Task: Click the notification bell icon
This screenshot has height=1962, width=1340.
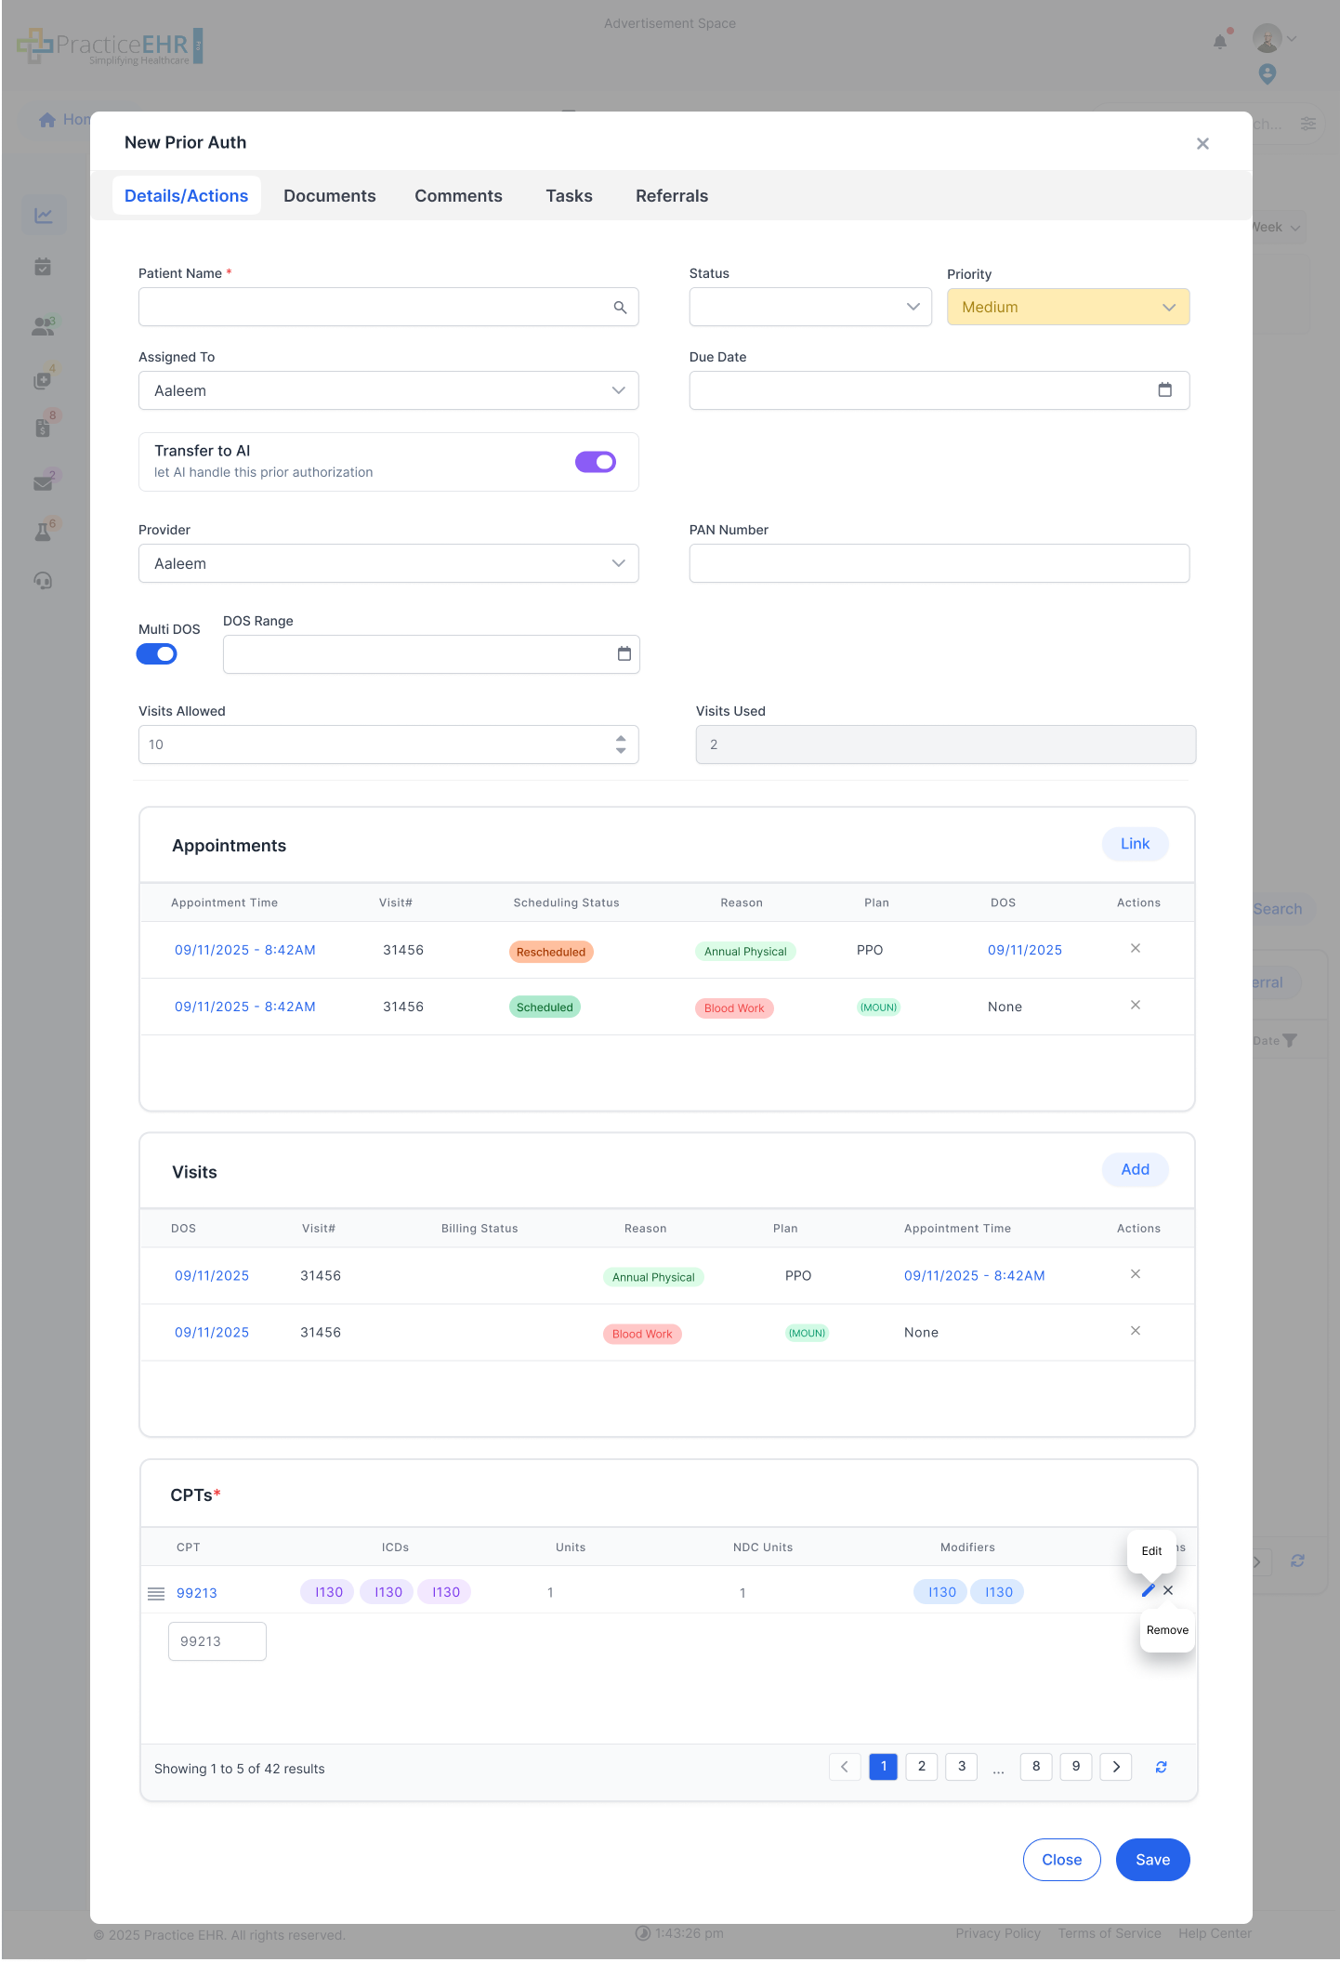Action: [1220, 41]
